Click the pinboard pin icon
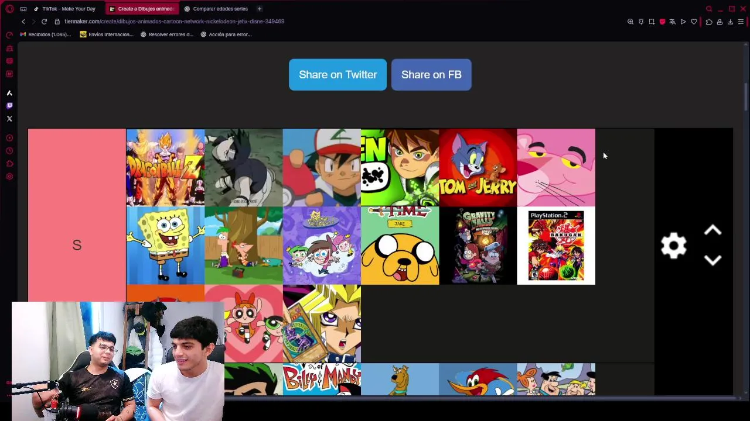 click(641, 22)
